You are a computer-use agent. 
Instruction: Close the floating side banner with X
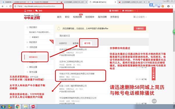tap(154, 82)
